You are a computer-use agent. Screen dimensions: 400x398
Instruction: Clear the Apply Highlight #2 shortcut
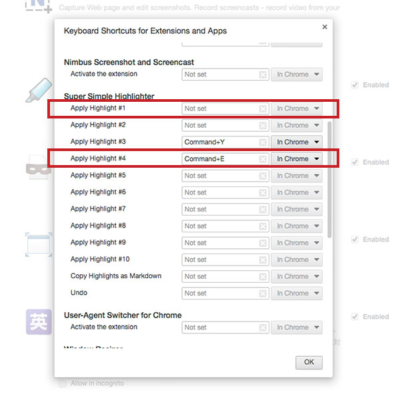(x=263, y=126)
